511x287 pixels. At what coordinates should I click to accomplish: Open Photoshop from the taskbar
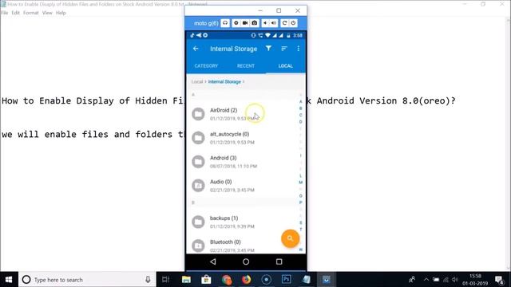(x=287, y=279)
